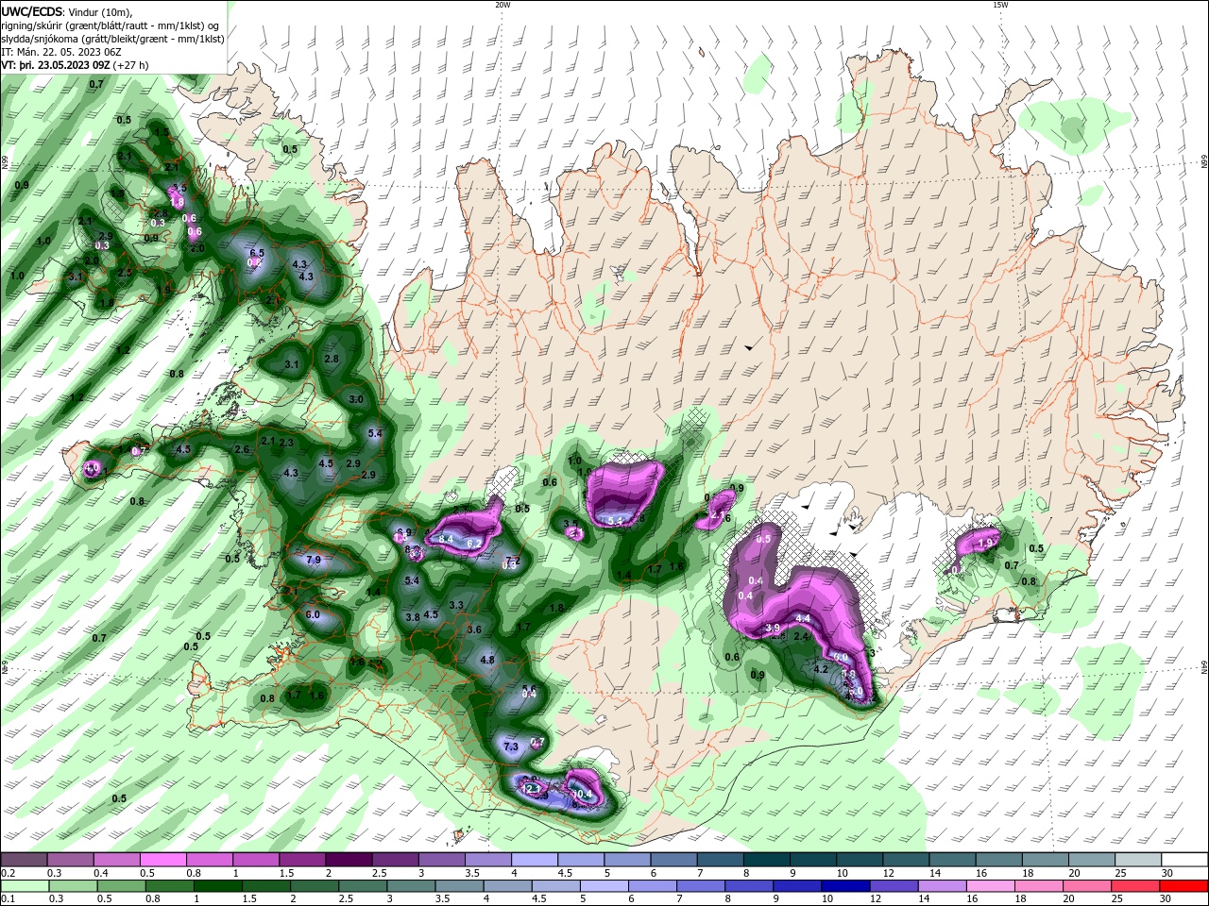
Task: Click the 7.3 precipitation value
Action: (511, 747)
